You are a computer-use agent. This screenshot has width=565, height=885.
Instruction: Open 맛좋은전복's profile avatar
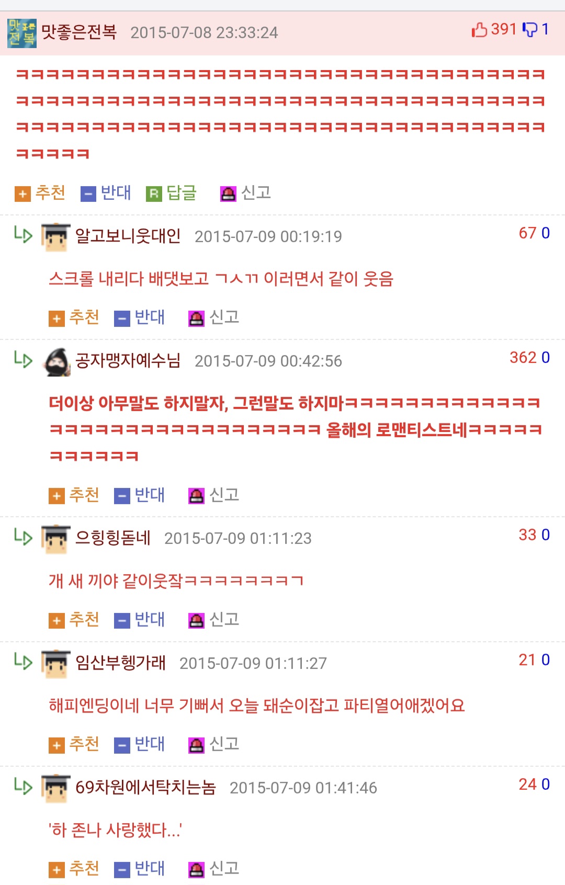click(x=22, y=33)
